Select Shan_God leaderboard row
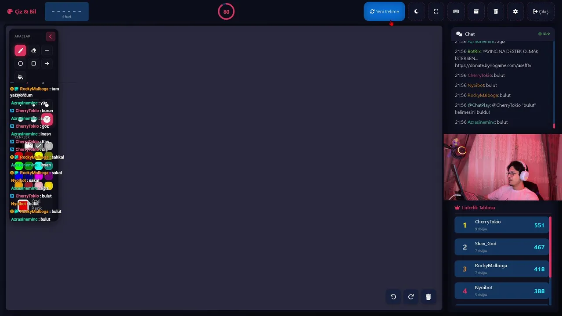 [502, 247]
